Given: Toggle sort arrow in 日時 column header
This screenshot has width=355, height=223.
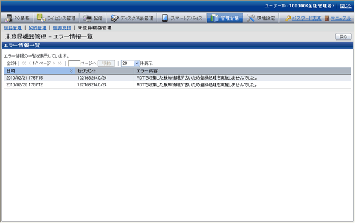Looking at the screenshot, I should [71, 71].
